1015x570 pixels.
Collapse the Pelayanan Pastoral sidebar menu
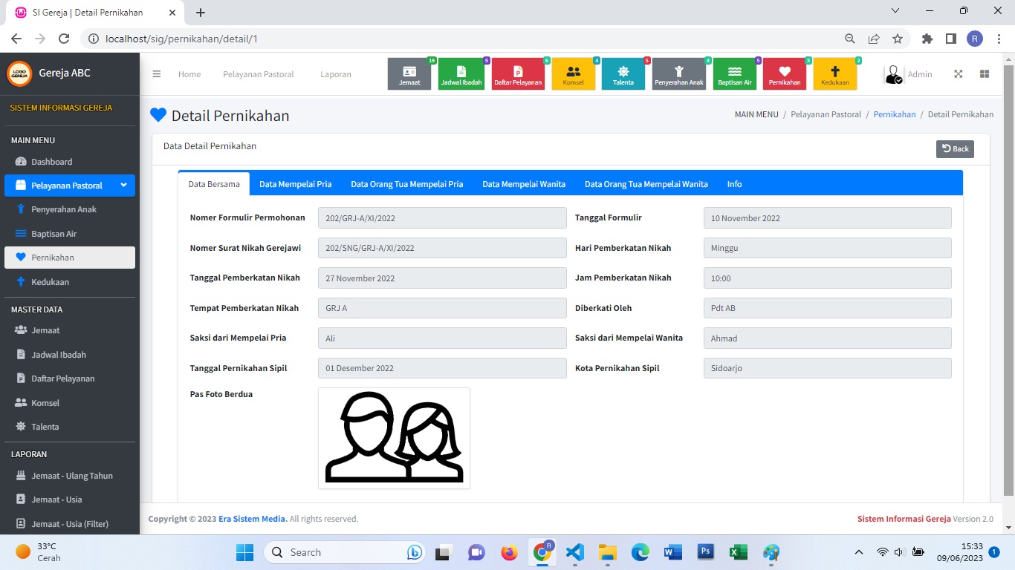tap(70, 186)
